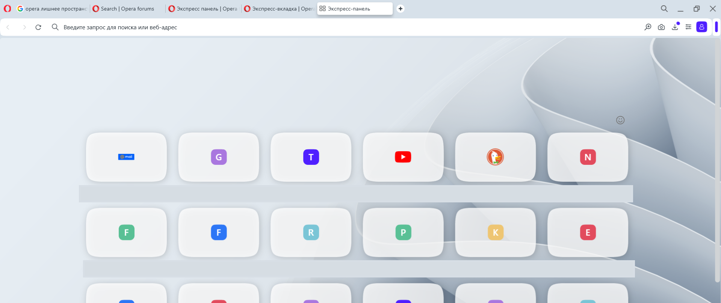Open the YouTube speed dial tile
Screen dimensions: 721x303
403,157
